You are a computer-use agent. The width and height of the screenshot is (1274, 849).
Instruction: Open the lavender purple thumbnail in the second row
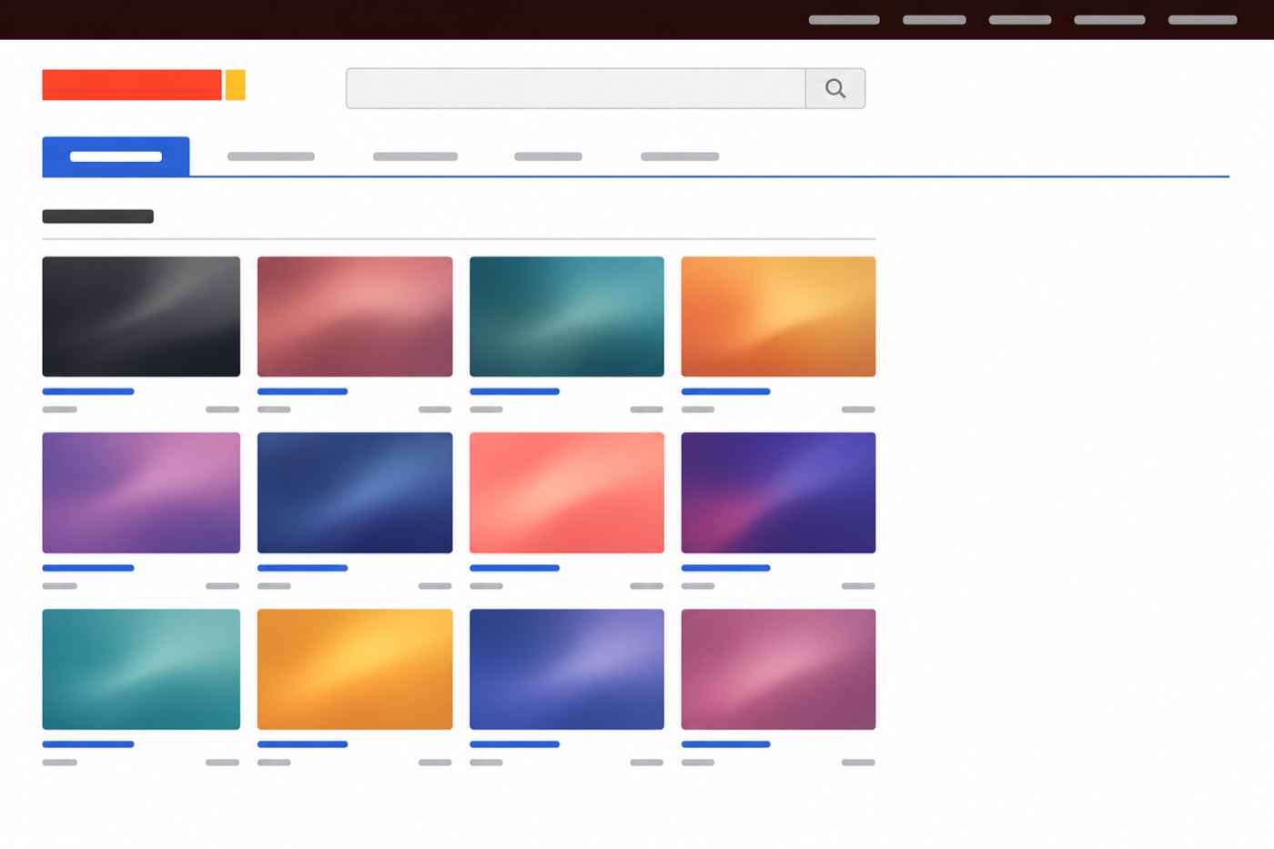(x=141, y=492)
